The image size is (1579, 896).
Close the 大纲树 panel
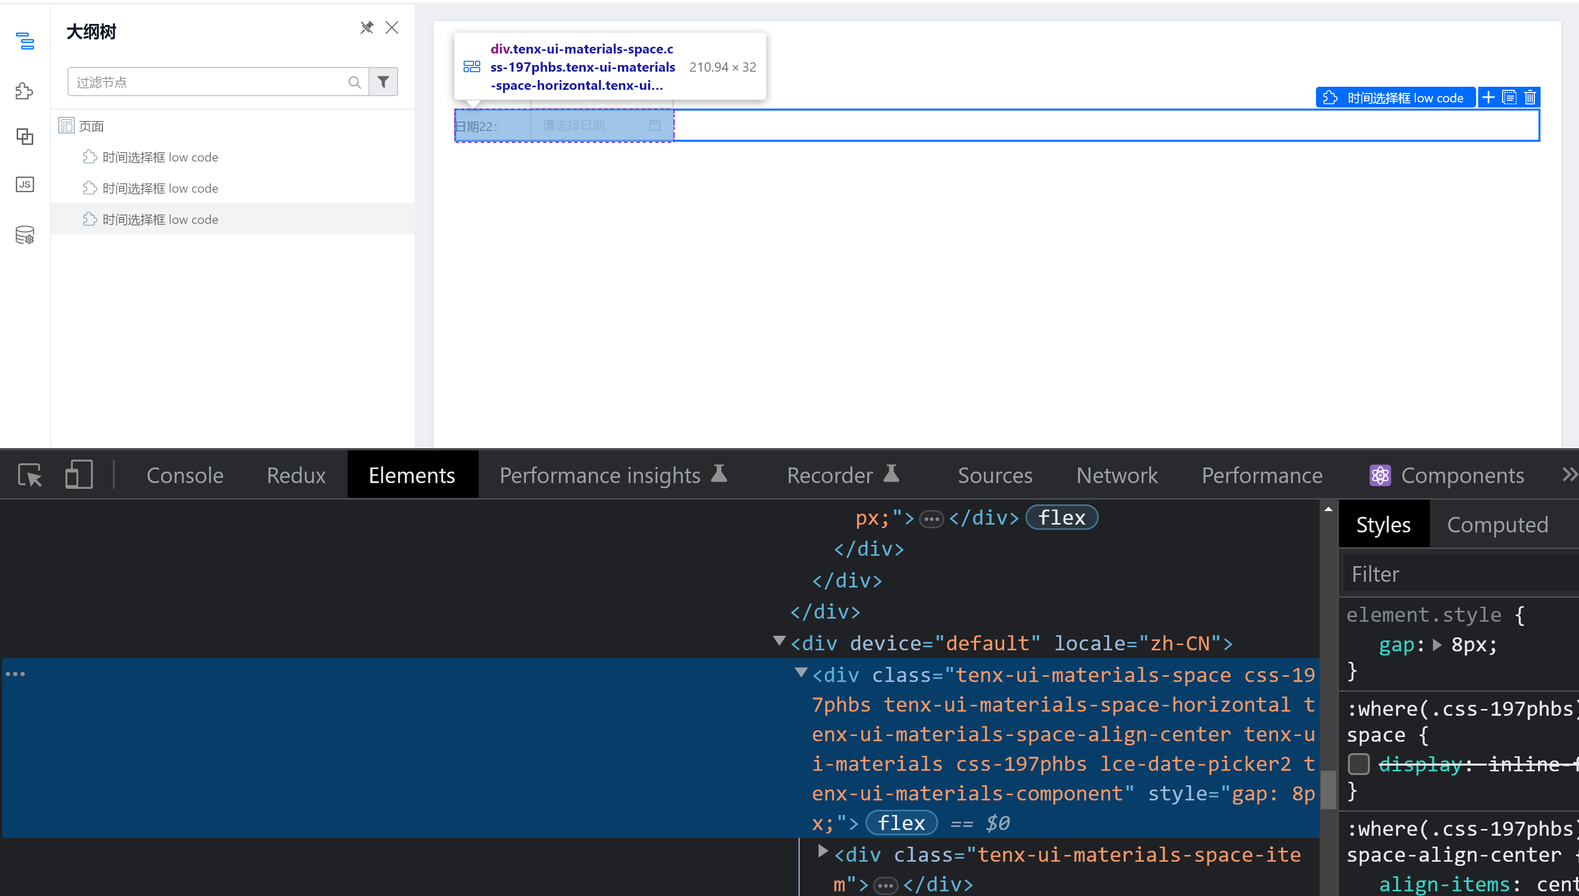pos(392,28)
